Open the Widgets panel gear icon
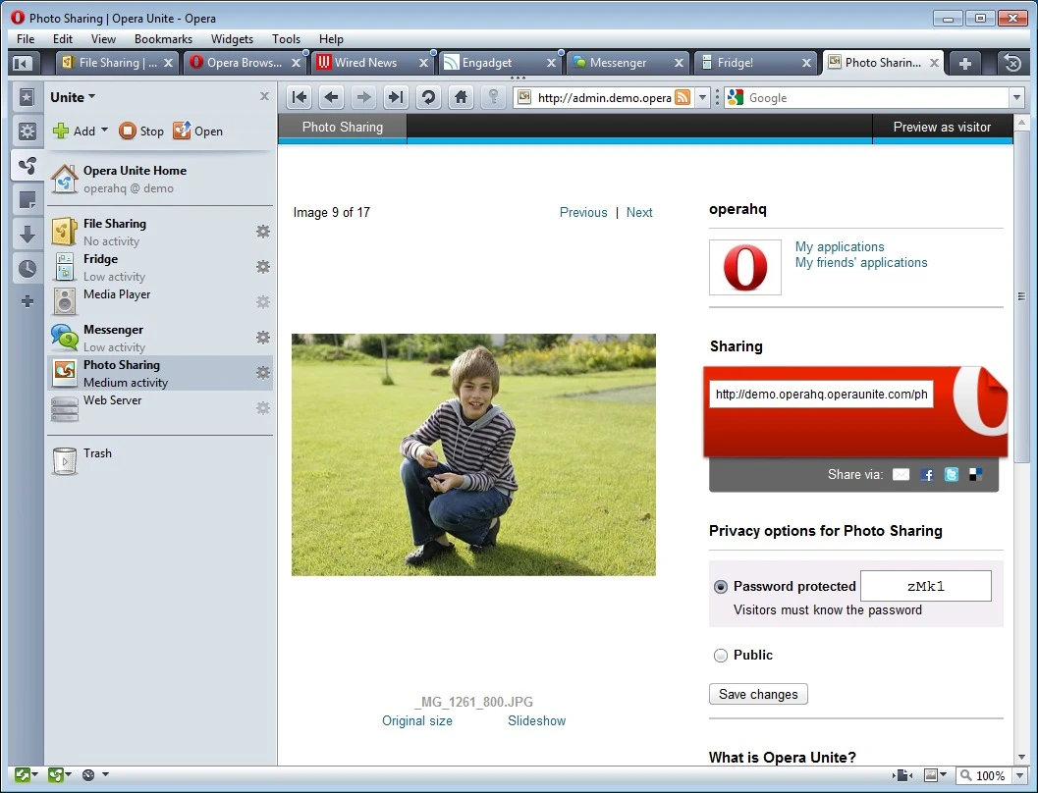This screenshot has height=793, width=1038. [27, 131]
